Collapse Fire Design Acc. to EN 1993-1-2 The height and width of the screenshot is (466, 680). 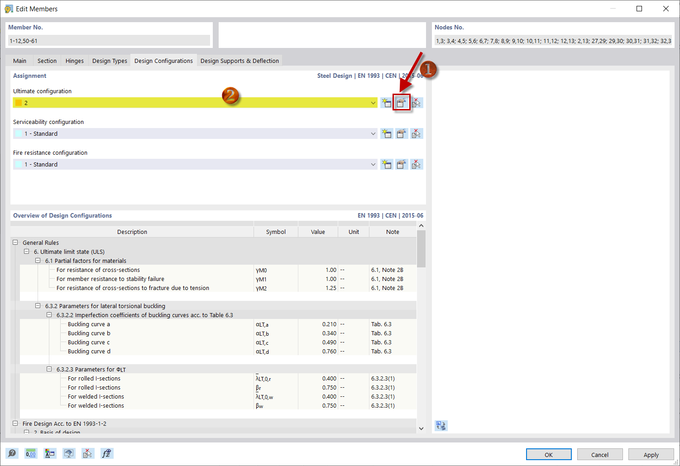pos(15,423)
